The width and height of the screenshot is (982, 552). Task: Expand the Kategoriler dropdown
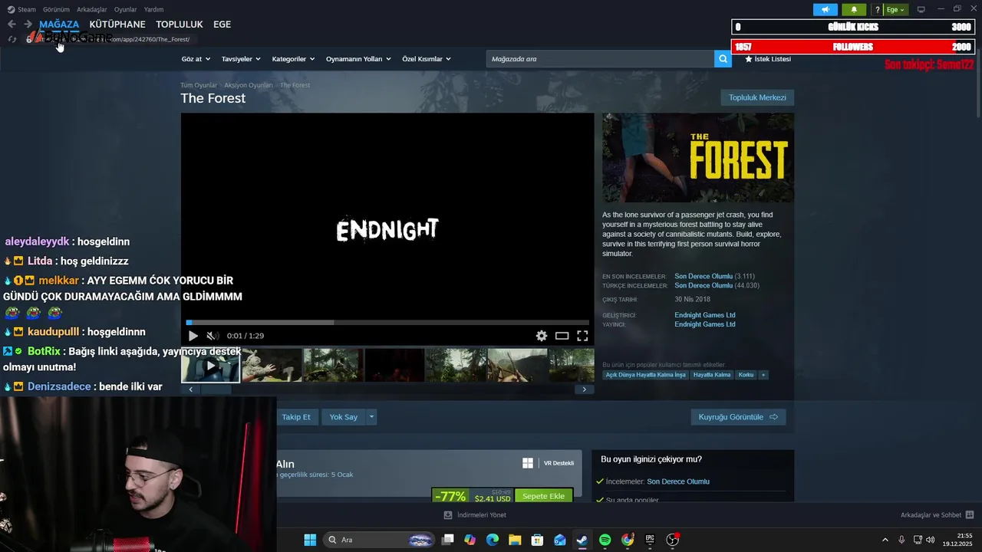click(293, 59)
